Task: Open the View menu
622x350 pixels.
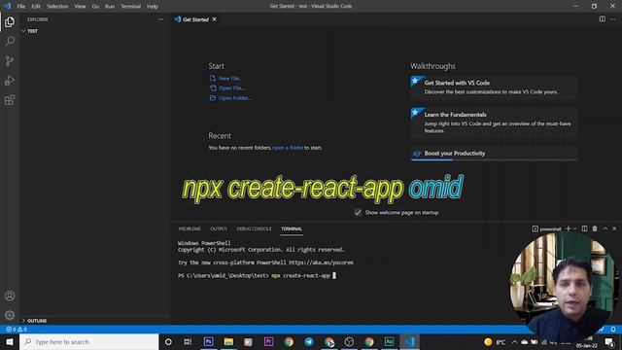Action: tap(80, 7)
